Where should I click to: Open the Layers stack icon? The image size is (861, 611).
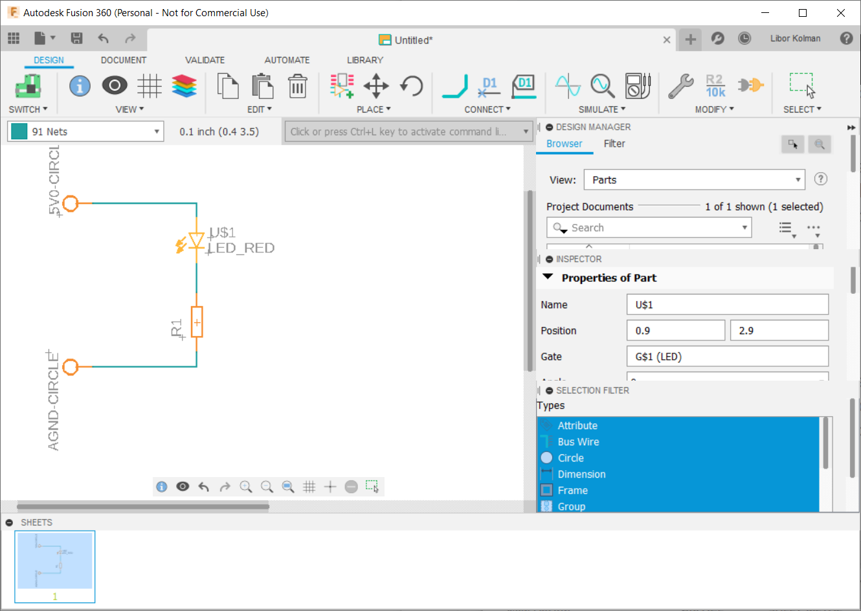click(x=184, y=85)
